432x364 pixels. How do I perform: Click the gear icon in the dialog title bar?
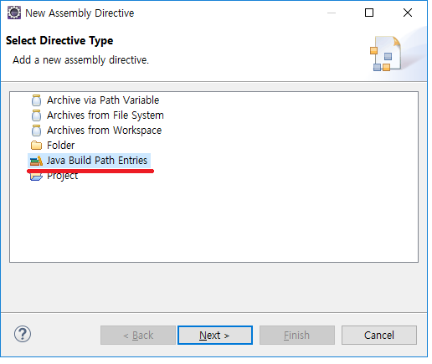click(14, 13)
